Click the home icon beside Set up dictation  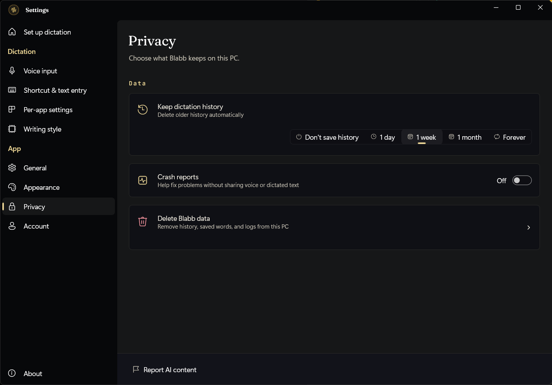[x=12, y=32]
